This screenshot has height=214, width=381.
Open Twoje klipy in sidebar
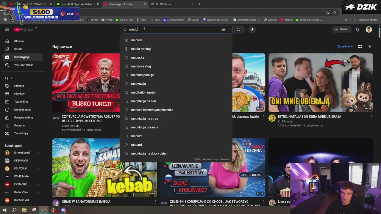coord(23,133)
